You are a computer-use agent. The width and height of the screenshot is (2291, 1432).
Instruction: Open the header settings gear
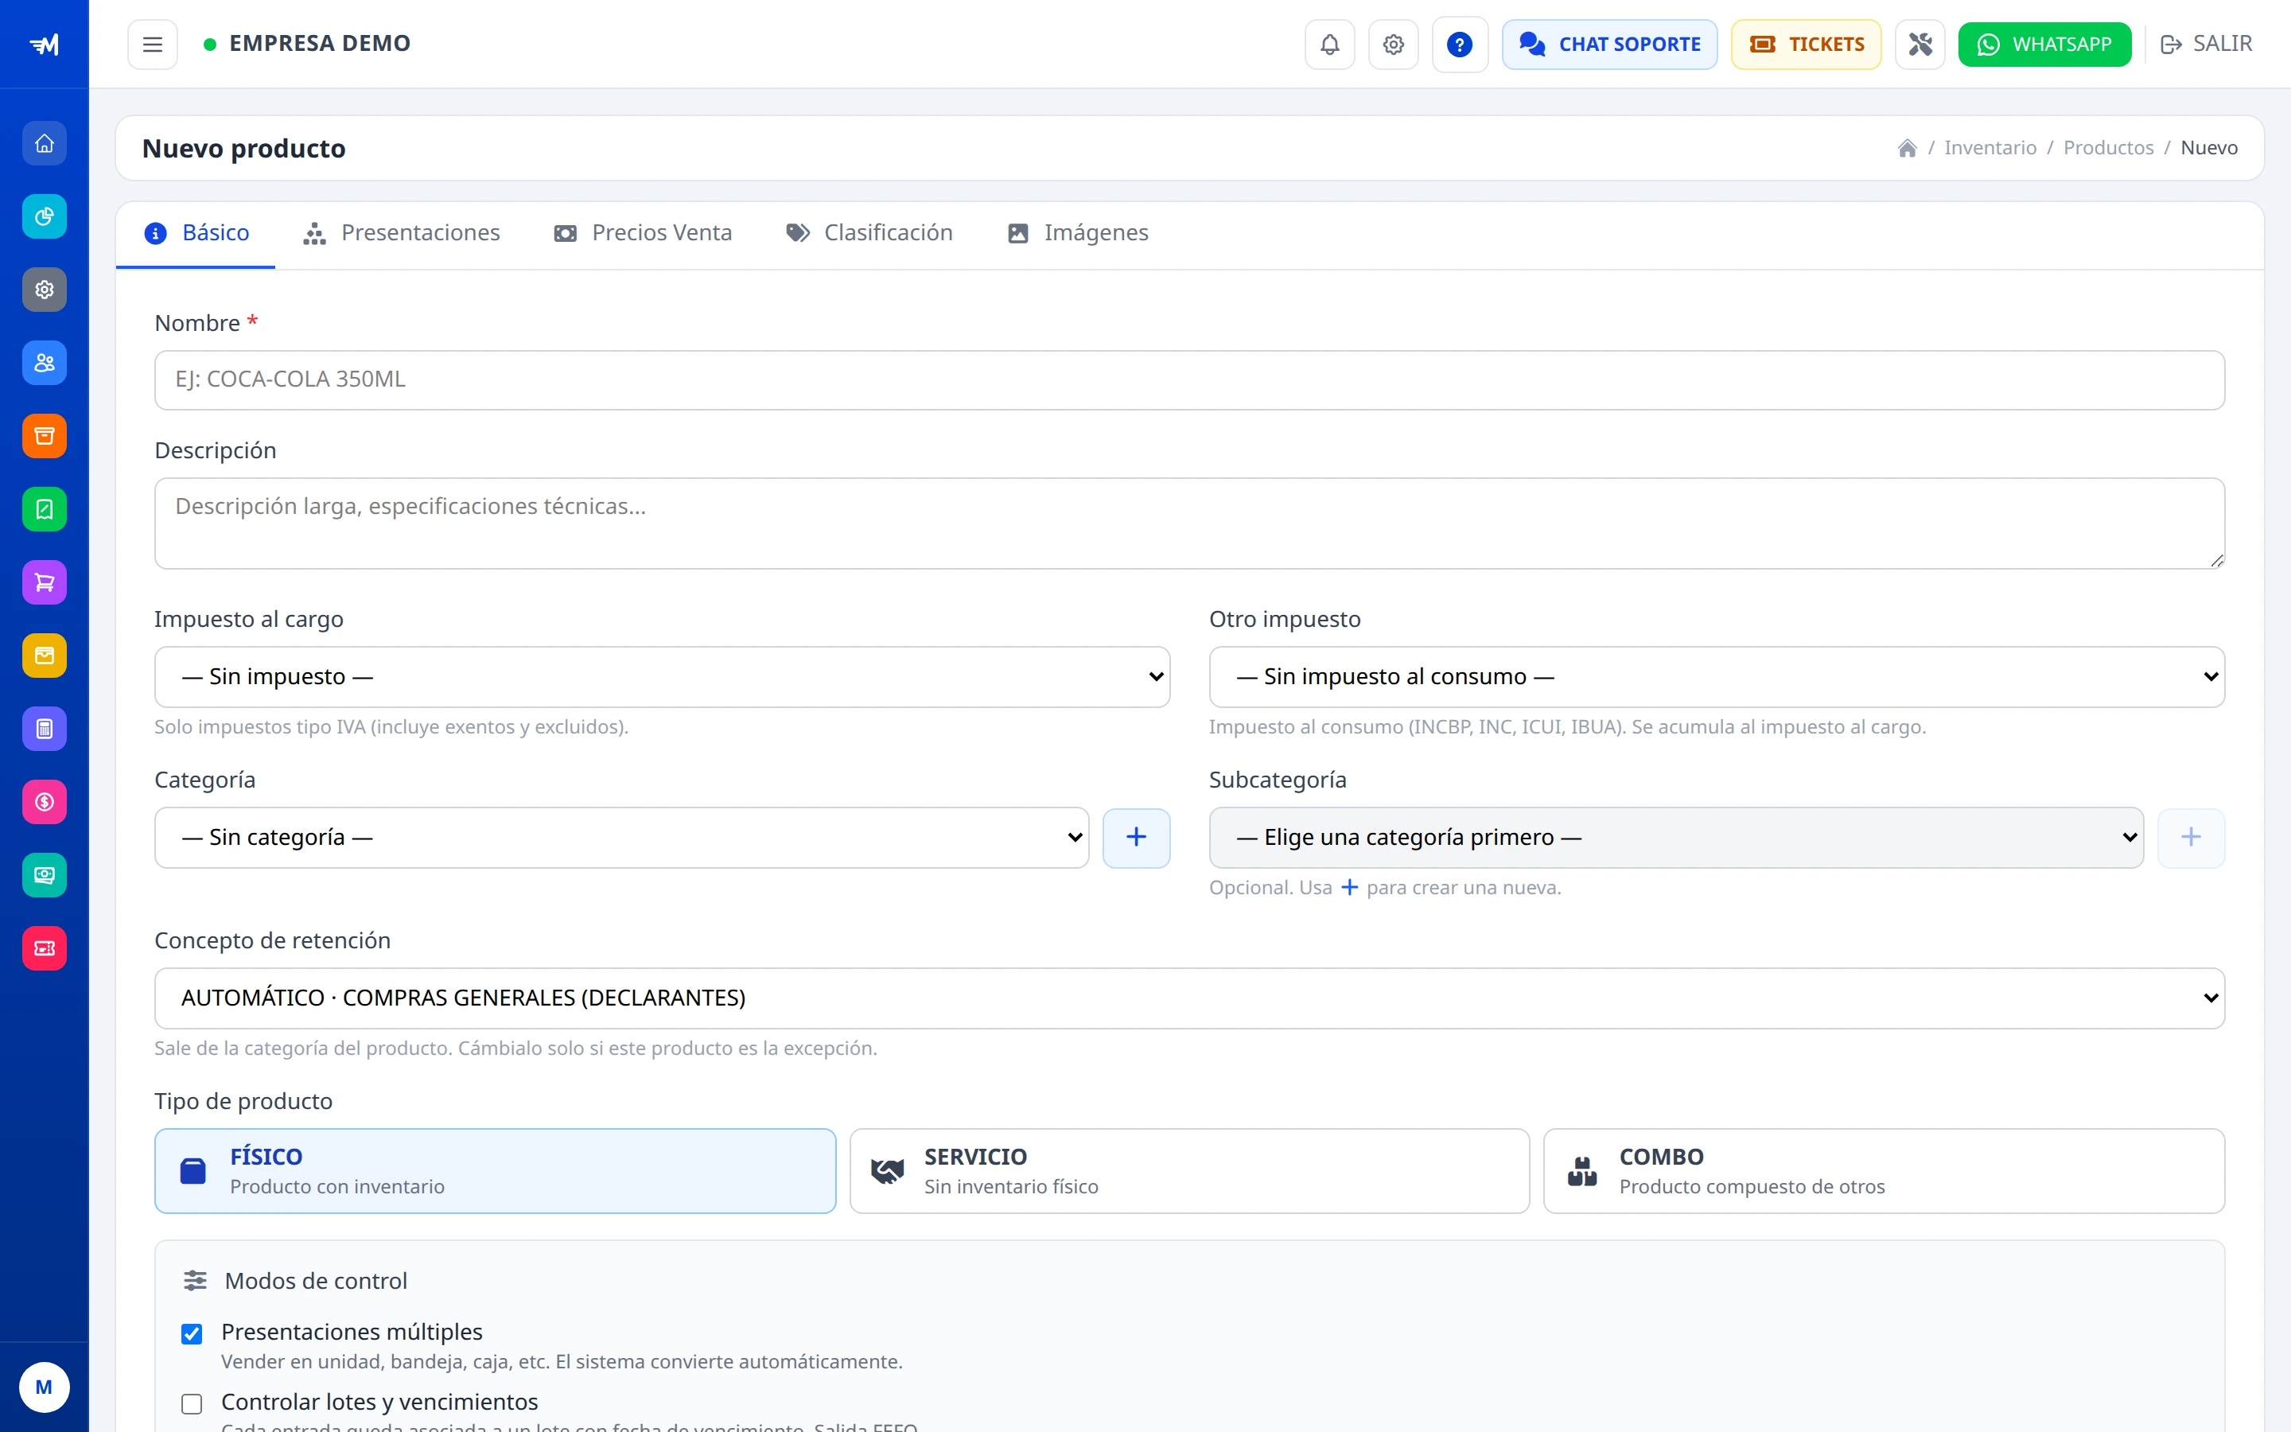pyautogui.click(x=1393, y=45)
